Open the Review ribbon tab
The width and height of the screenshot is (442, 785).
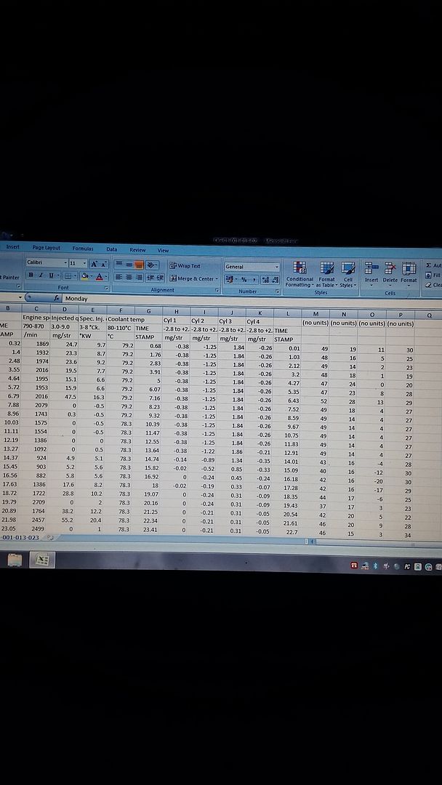137,250
